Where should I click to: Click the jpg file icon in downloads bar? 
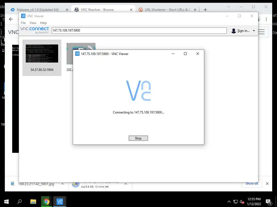pyautogui.click(x=12, y=184)
